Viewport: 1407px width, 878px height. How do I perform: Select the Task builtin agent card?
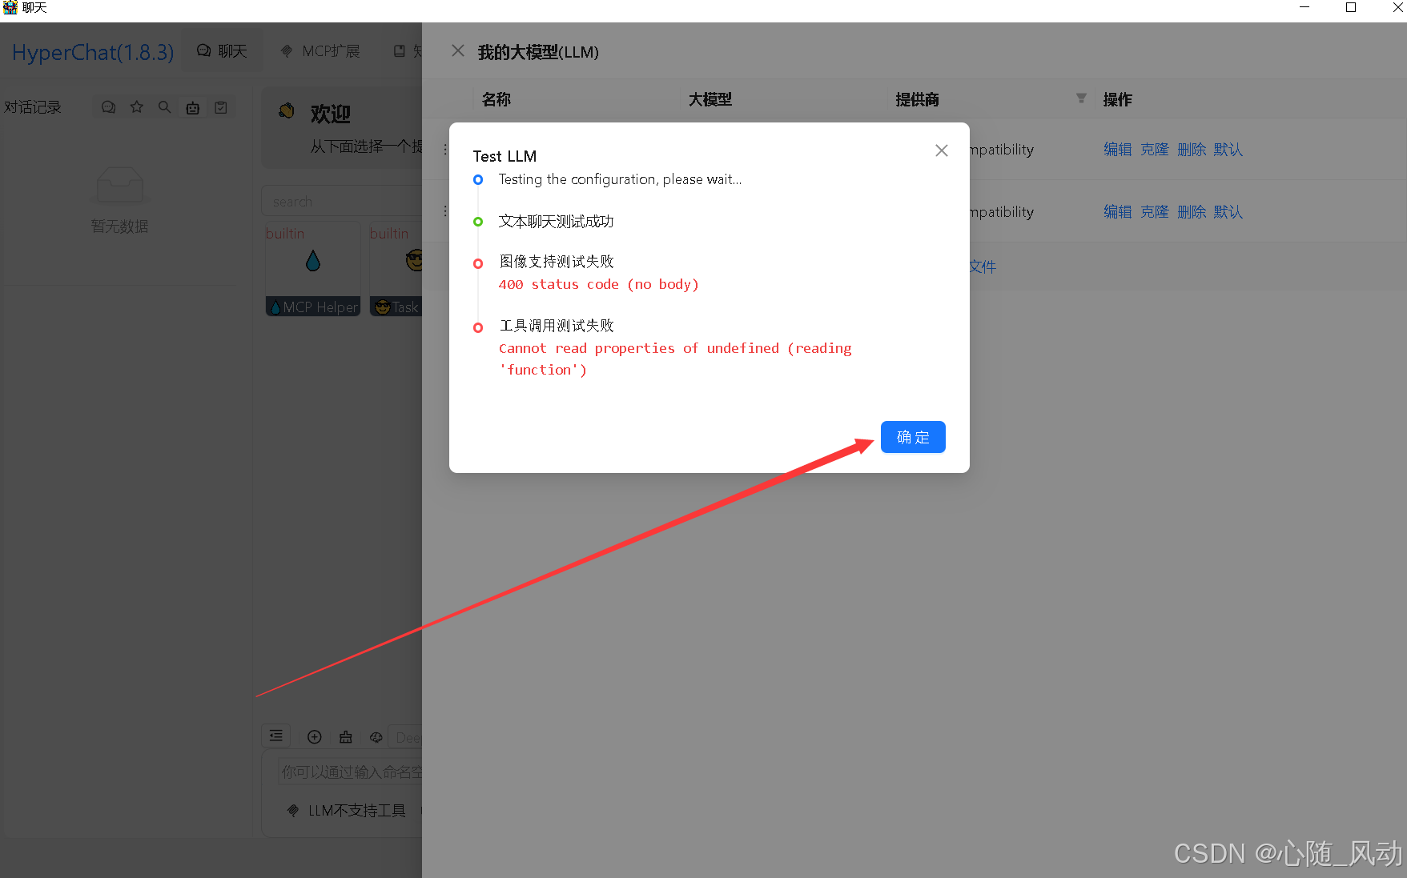(396, 270)
